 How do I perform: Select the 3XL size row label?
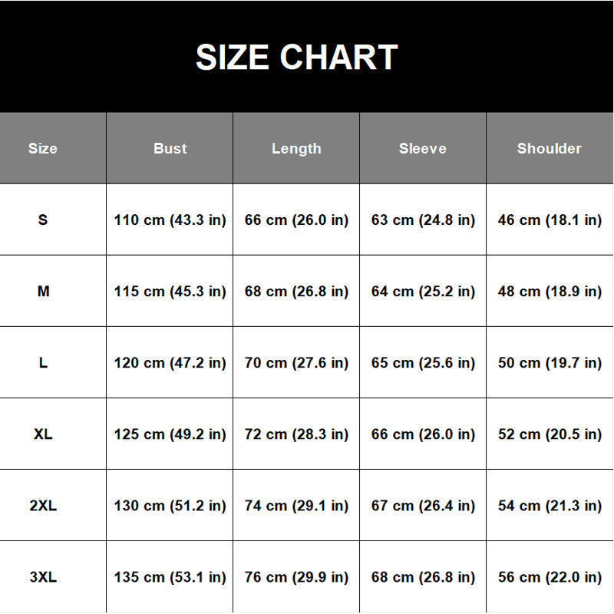pos(43,577)
